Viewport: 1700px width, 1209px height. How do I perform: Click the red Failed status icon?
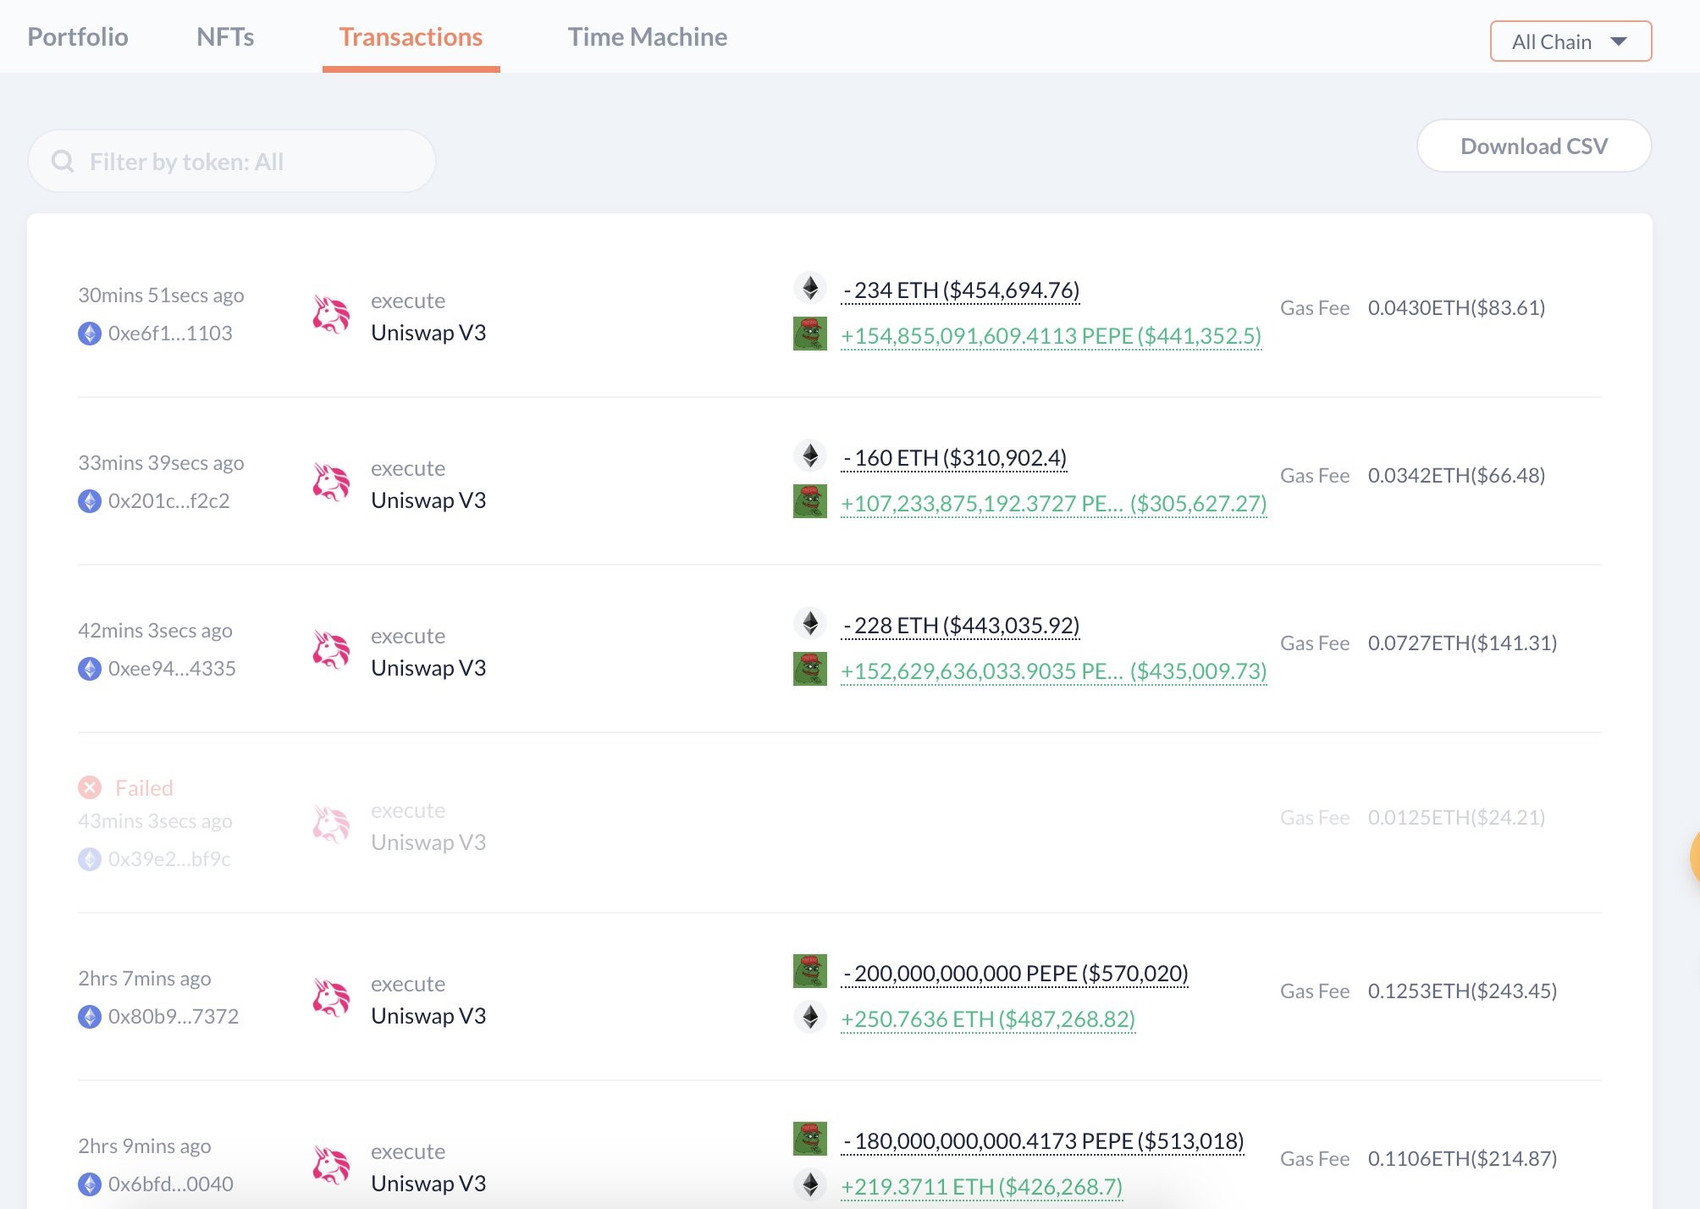click(x=90, y=788)
